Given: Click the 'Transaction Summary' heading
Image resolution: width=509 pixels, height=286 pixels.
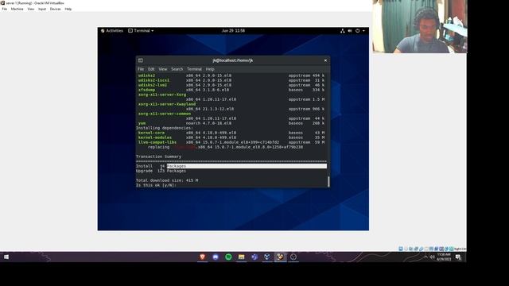Looking at the screenshot, I should pyautogui.click(x=158, y=157).
